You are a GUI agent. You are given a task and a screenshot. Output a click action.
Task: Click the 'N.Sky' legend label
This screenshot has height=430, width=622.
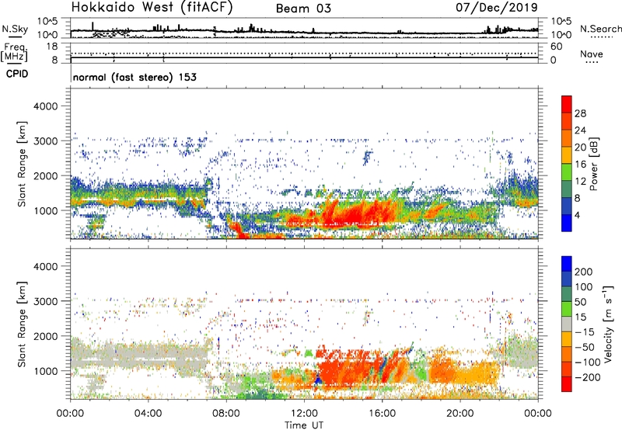click(x=15, y=29)
